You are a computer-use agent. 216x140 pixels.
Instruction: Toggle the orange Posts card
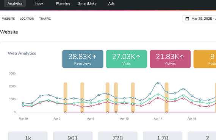pyautogui.click(x=205, y=59)
